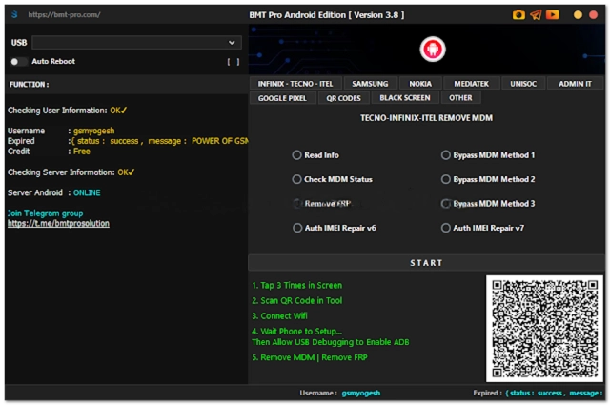Click the red Android robot logo
This screenshot has height=405, width=610.
(x=433, y=49)
